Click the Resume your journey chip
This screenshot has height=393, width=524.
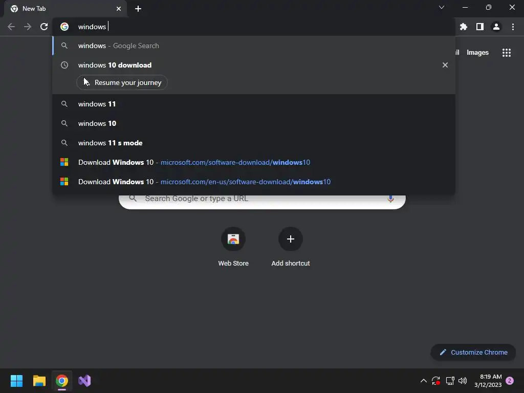[x=122, y=82]
